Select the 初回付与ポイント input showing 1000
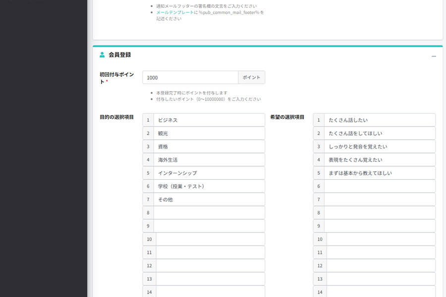Screen dimensions: 446x297 190,77
